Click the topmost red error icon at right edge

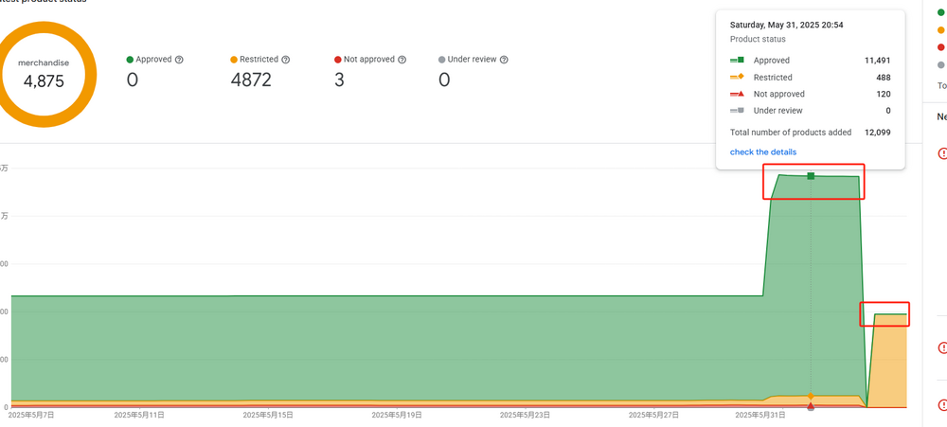[942, 153]
